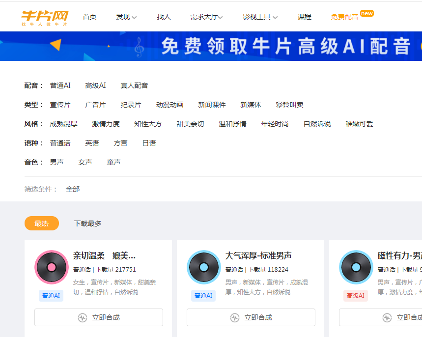Choose 温和抒情 style filter

click(x=232, y=124)
